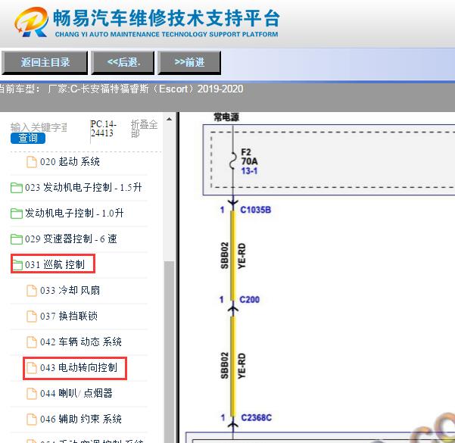This screenshot has height=443, width=455.
Task: Click the page icon beside 042 车辆动态系统
Action: point(32,342)
